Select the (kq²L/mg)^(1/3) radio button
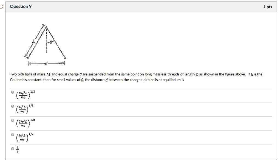The width and height of the screenshot is (278, 161). tap(12, 106)
